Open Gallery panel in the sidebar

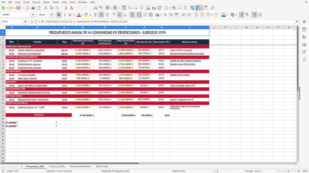coord(304,44)
